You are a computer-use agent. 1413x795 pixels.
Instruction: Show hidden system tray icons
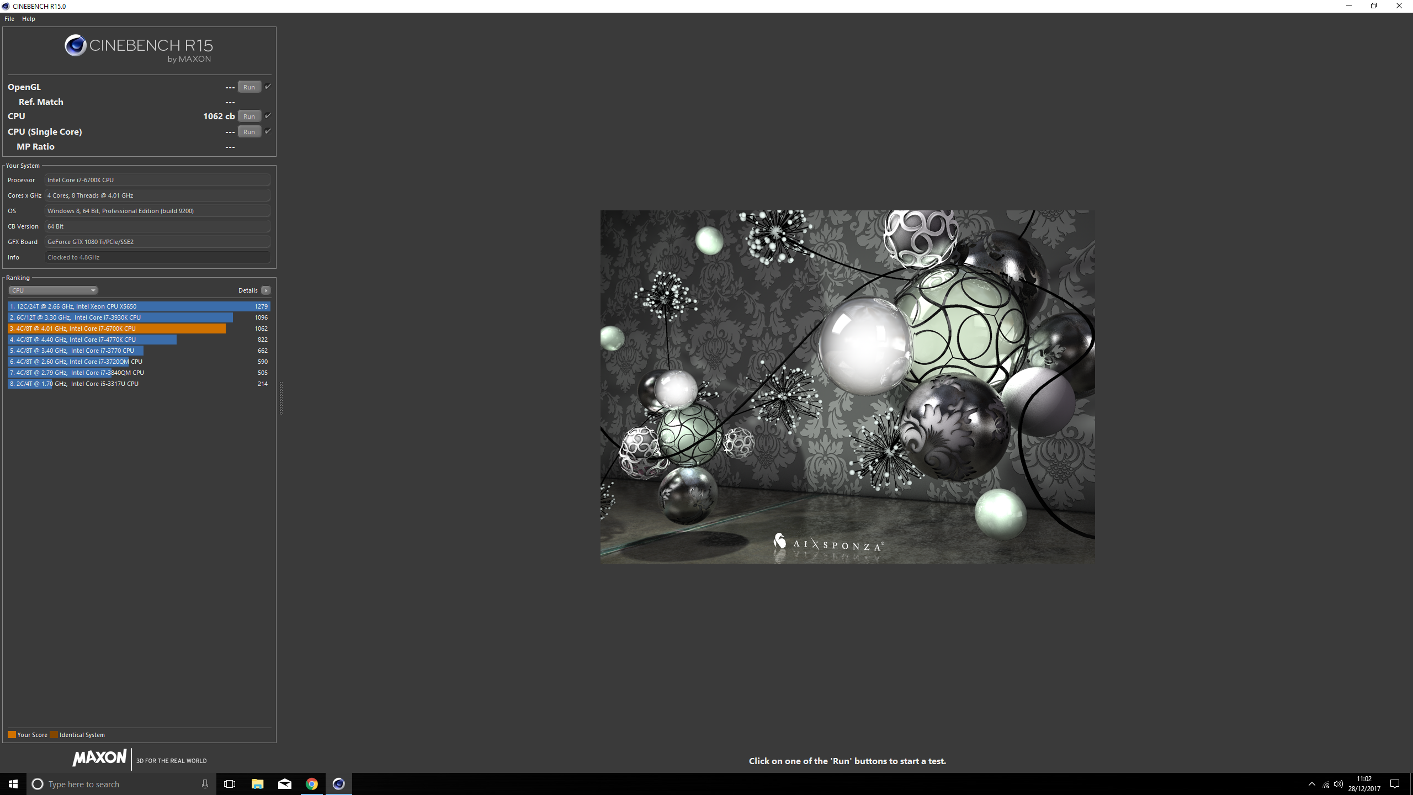point(1312,784)
